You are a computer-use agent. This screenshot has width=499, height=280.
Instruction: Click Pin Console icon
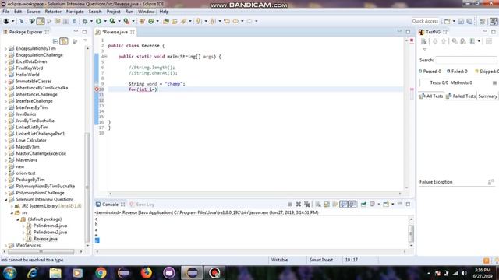pos(363,204)
